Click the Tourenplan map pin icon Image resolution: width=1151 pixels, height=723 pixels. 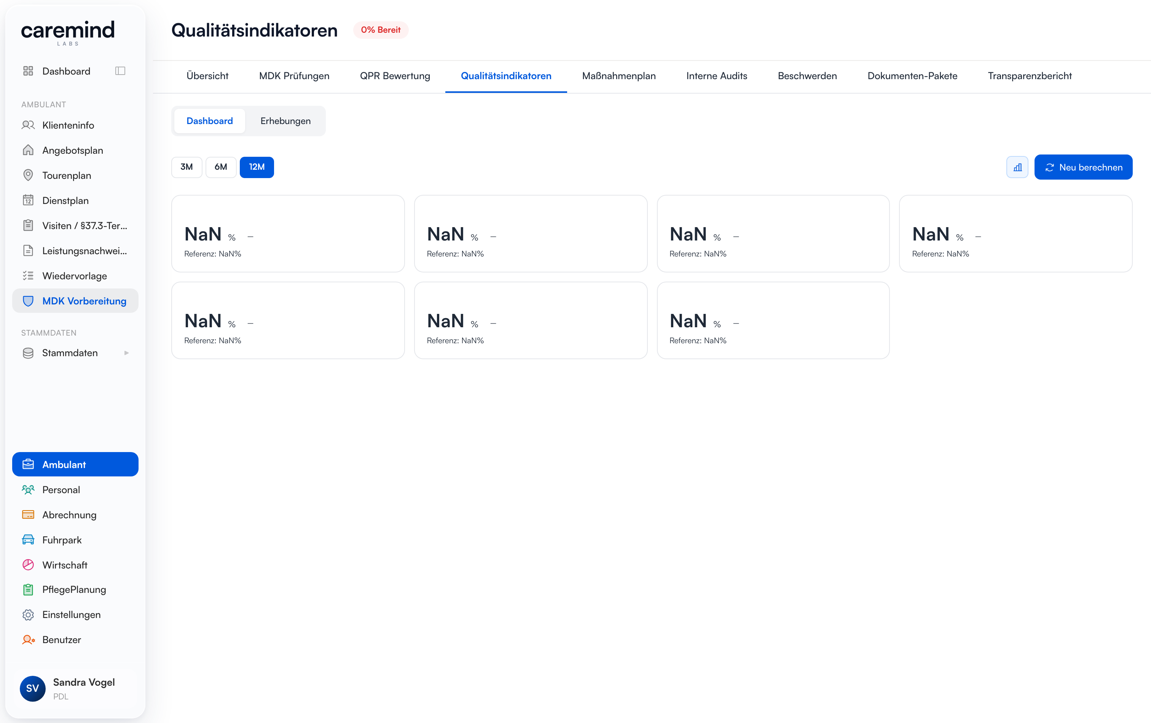[x=28, y=175]
